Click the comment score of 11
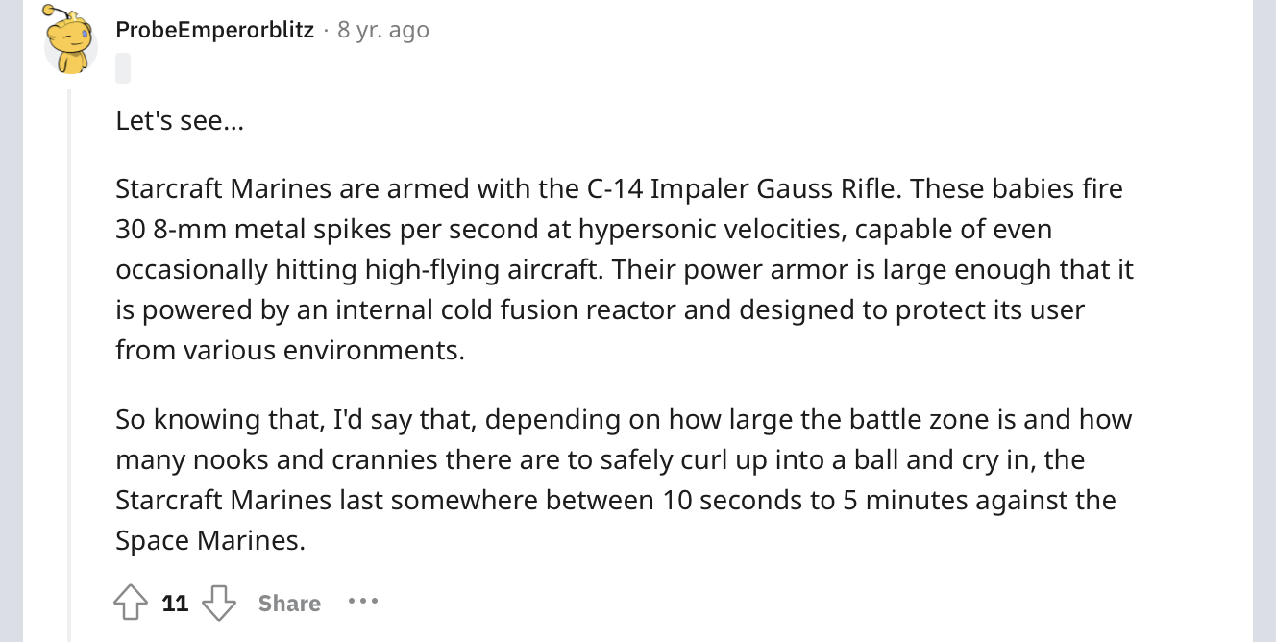Screen dimensions: 1276x642 point(175,604)
